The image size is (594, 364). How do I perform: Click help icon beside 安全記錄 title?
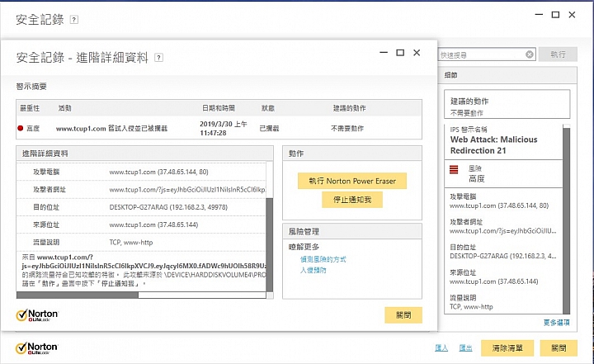74,20
